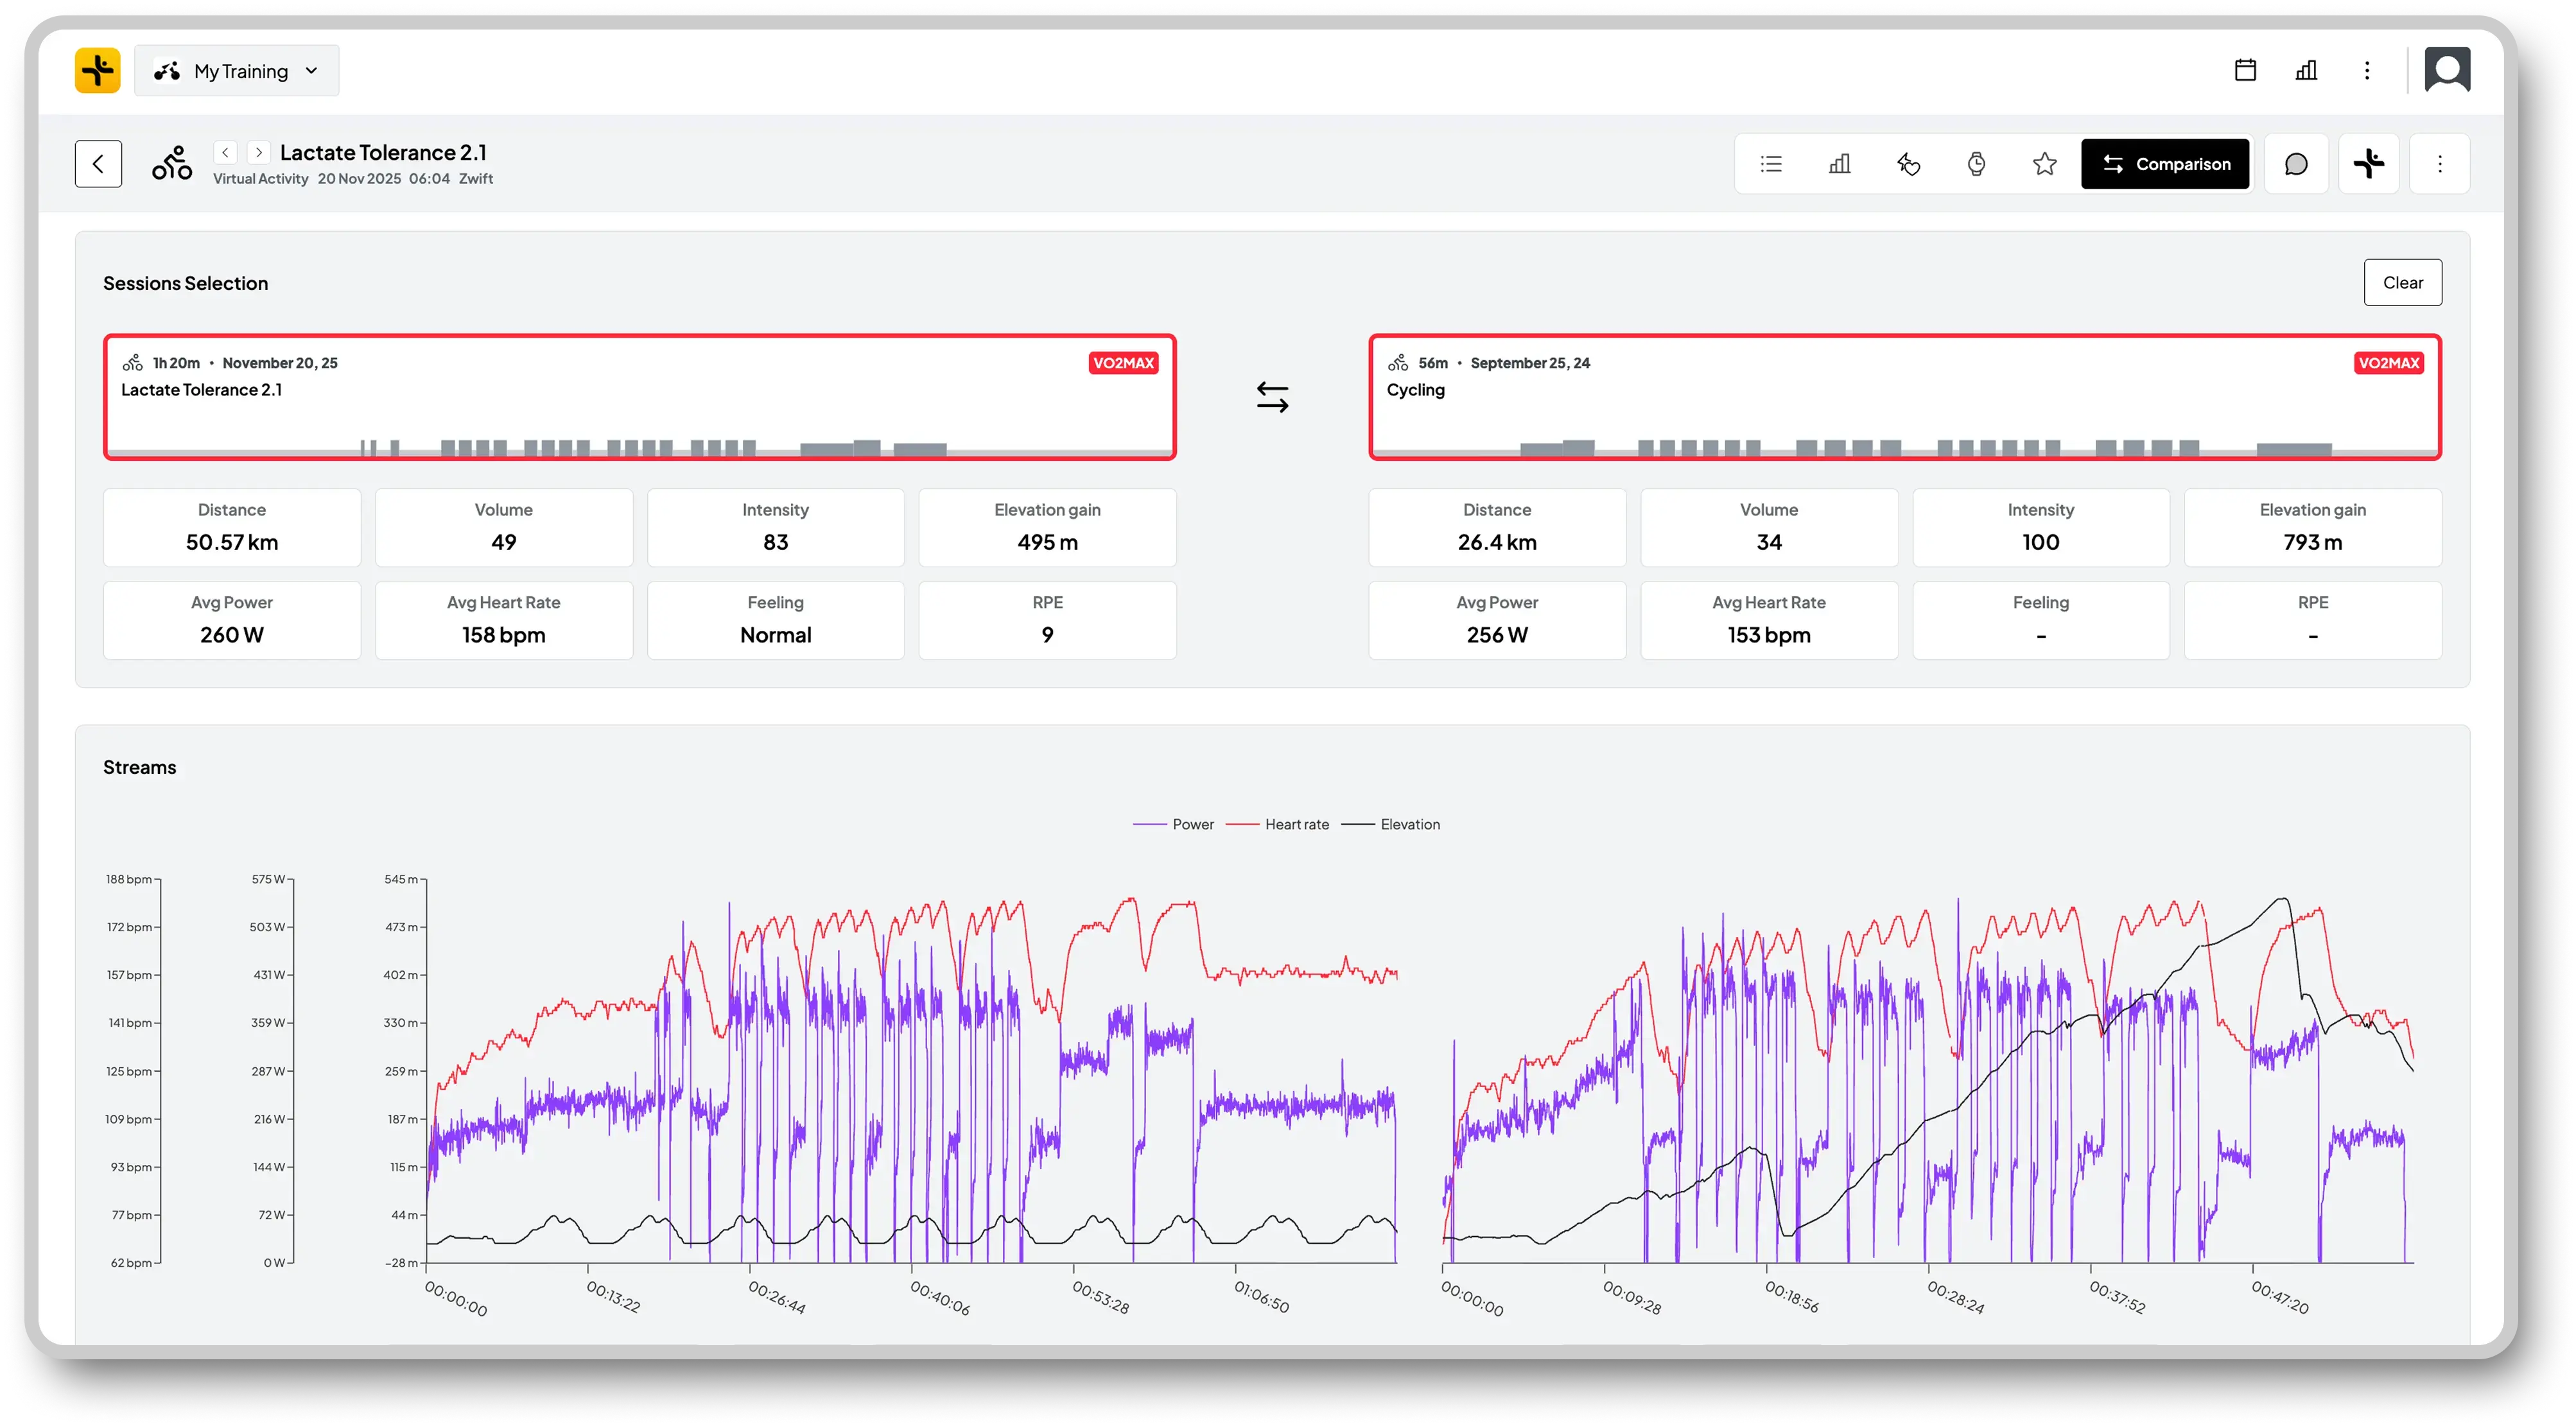
Task: Swap the compared sessions with arrows icon
Action: [1272, 398]
